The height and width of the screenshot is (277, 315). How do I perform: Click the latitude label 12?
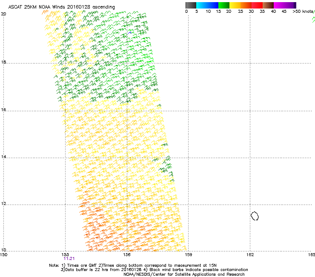(x=3, y=204)
